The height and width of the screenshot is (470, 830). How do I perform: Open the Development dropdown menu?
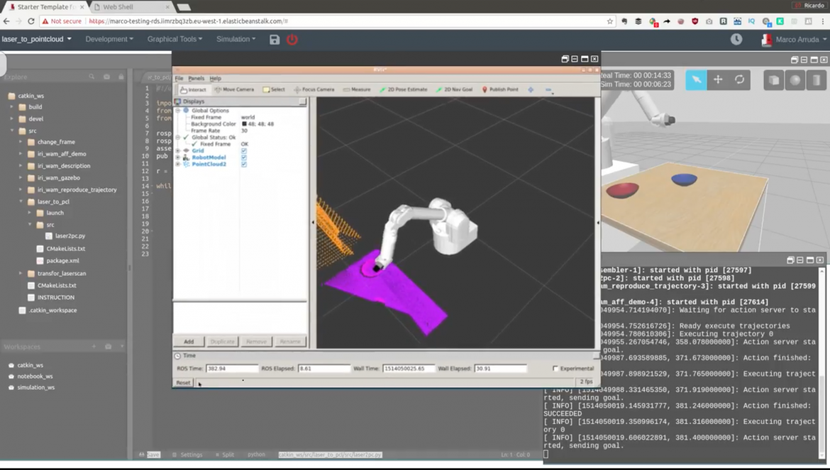[x=109, y=39]
